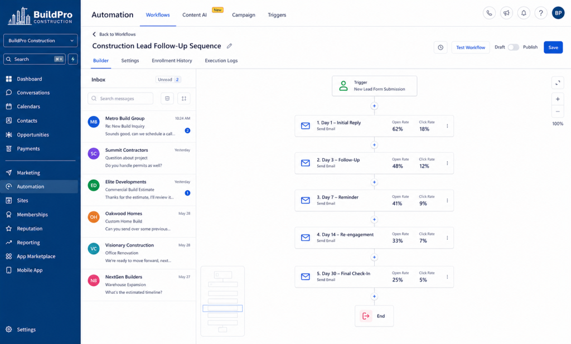Open options menu for Day 7 Reminder
The image size is (571, 344).
pyautogui.click(x=447, y=201)
